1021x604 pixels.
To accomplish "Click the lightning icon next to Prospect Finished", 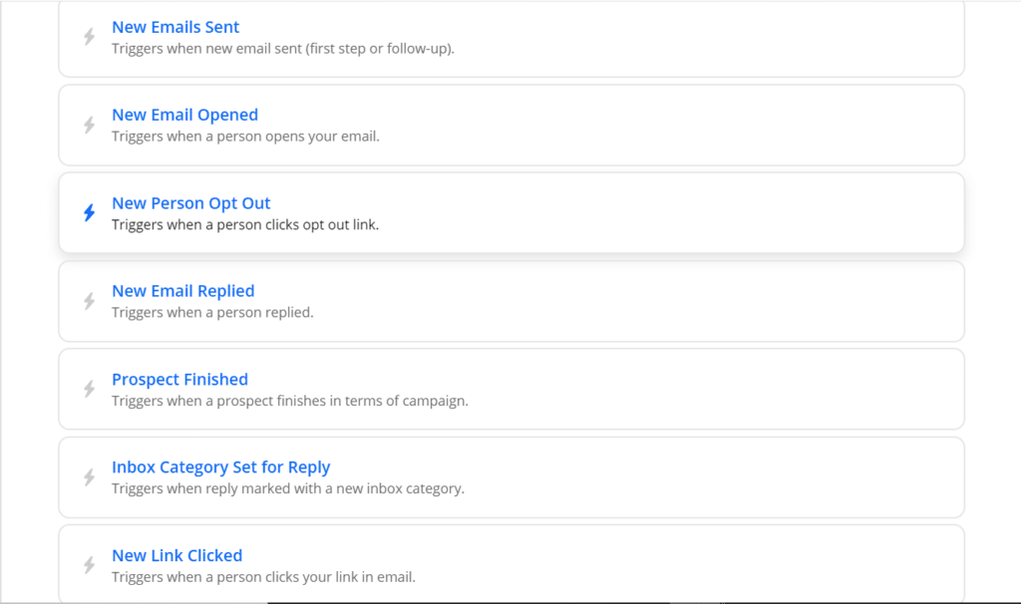I will coord(89,389).
